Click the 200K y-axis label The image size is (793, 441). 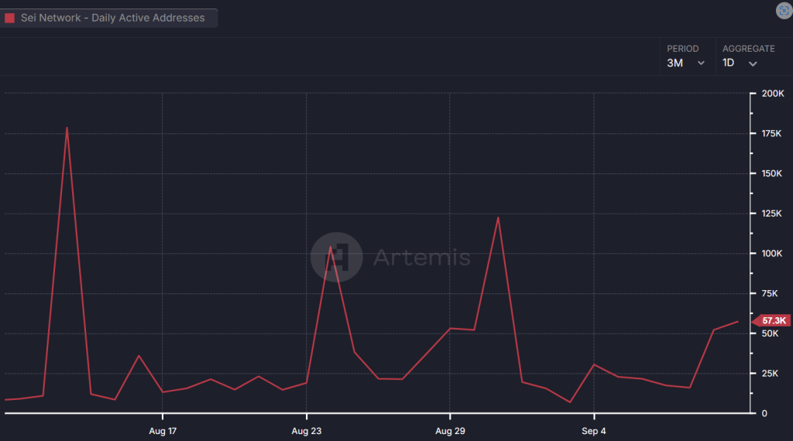(x=773, y=94)
